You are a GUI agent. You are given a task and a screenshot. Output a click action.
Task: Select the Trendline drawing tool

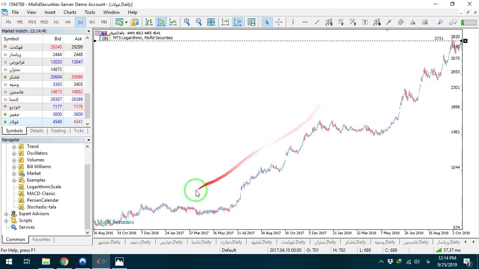click(x=317, y=22)
